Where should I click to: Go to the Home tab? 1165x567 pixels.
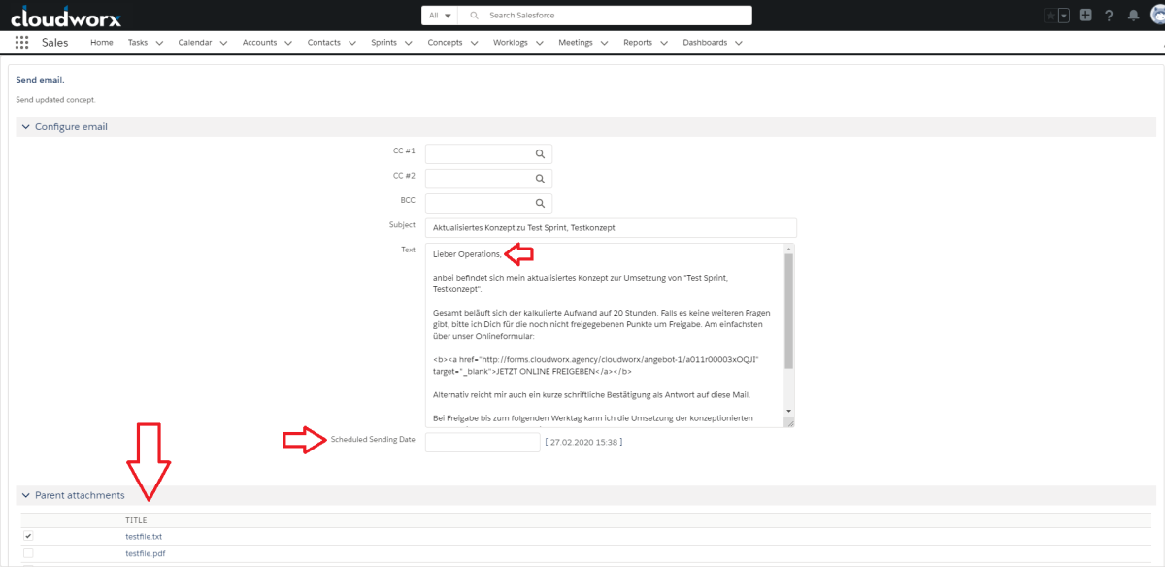[101, 43]
